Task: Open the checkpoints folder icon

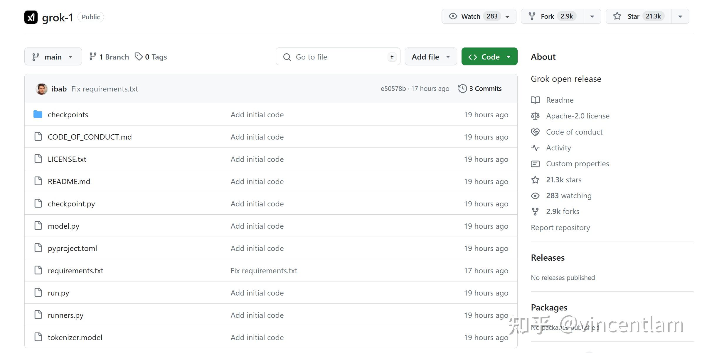Action: click(38, 114)
